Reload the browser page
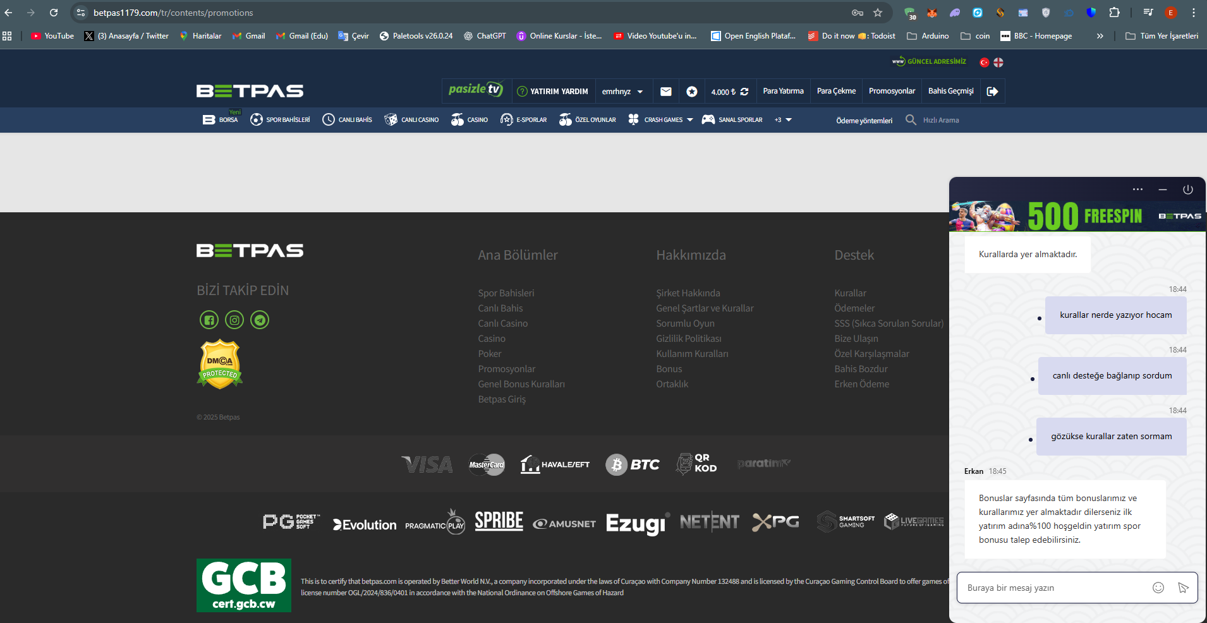The height and width of the screenshot is (623, 1207). 54,13
